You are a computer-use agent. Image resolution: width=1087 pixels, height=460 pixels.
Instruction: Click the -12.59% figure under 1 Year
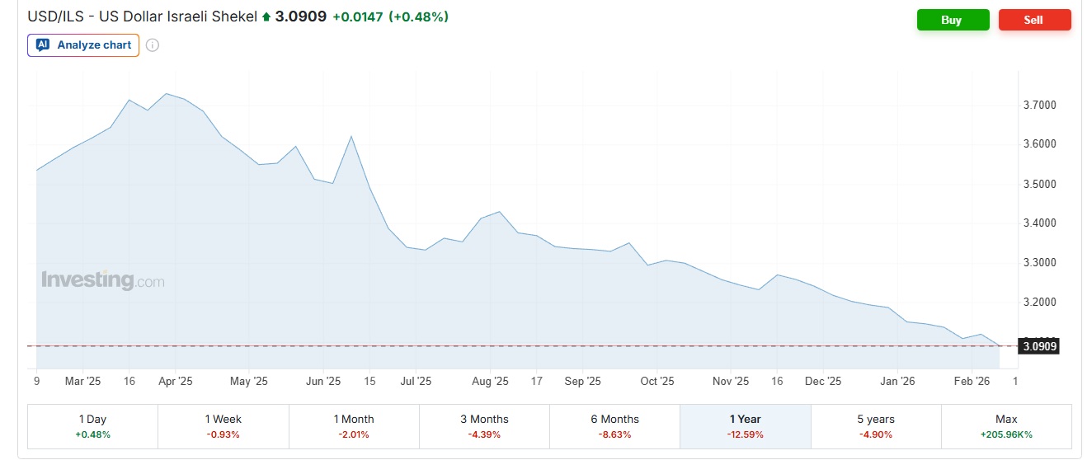(746, 434)
